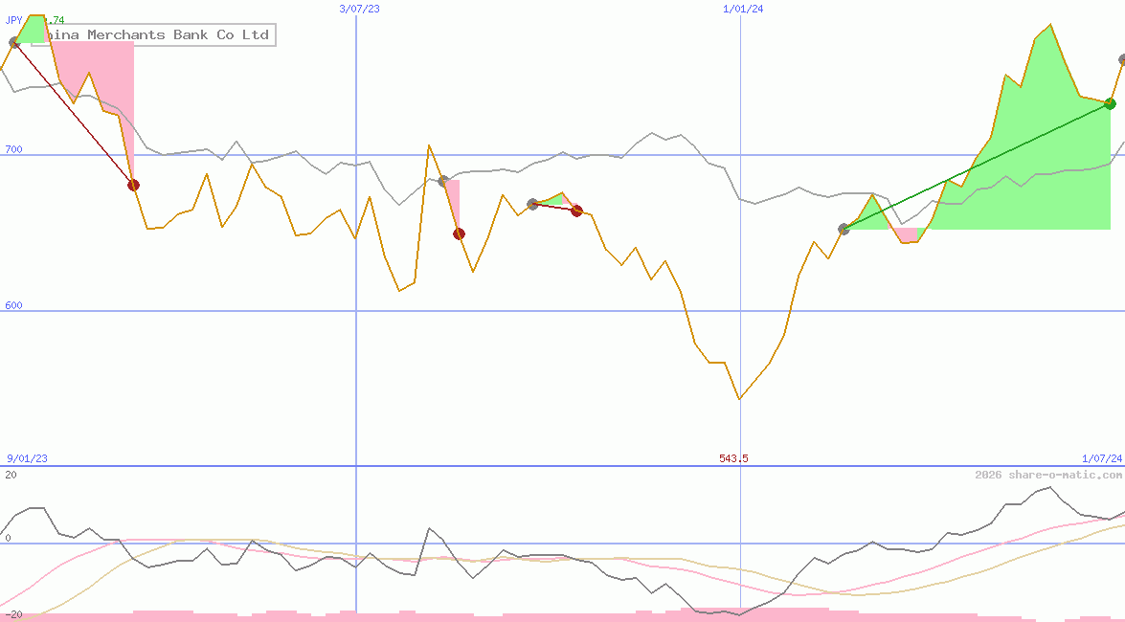Click the gray marker starting the green uptrend line
The width and height of the screenshot is (1125, 622).
844,229
